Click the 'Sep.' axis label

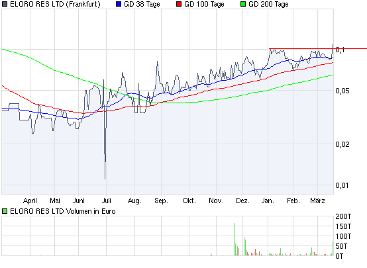tap(161, 201)
